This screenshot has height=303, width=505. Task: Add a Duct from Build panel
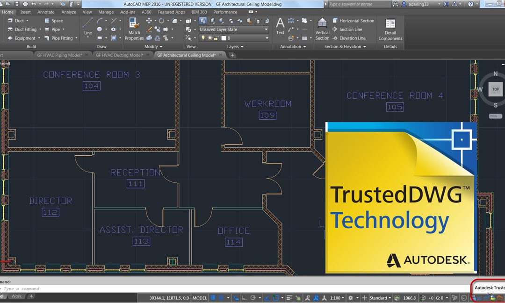coord(17,21)
